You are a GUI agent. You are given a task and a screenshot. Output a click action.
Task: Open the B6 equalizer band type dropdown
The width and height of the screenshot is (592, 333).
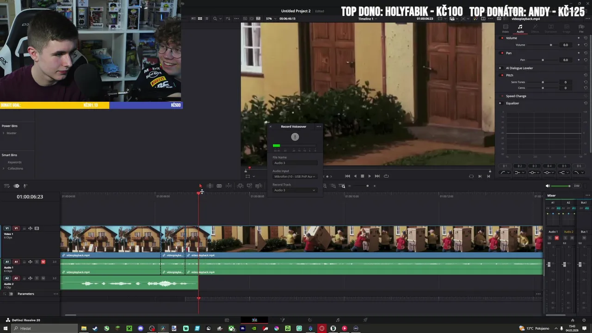pos(578,173)
